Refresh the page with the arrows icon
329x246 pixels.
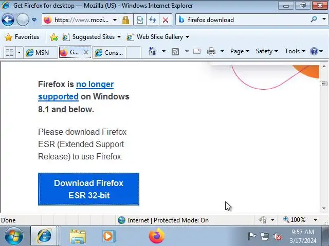click(153, 20)
